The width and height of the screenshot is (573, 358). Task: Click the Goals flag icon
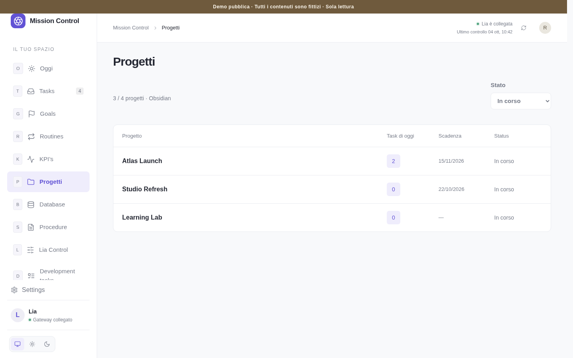coord(31,114)
